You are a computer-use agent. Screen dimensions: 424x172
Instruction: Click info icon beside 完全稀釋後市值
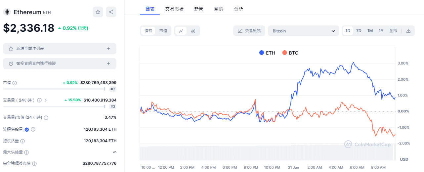click(x=34, y=163)
